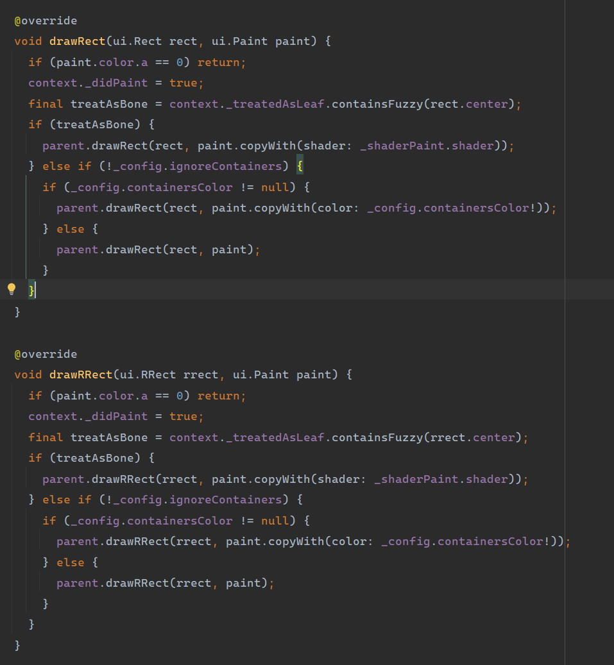This screenshot has height=665, width=614.
Task: Click _treatedAsLeaf on the rrect.center line
Action: click(275, 437)
